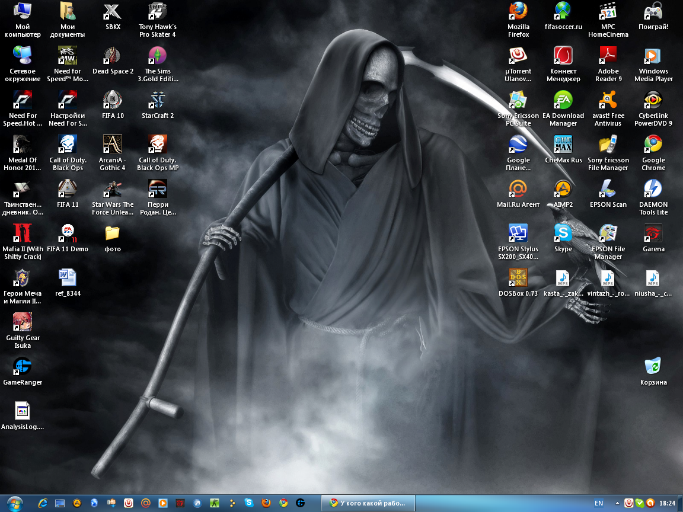Launch Internet Explorer from quick launch bar
This screenshot has width=683, height=512.
[x=43, y=503]
